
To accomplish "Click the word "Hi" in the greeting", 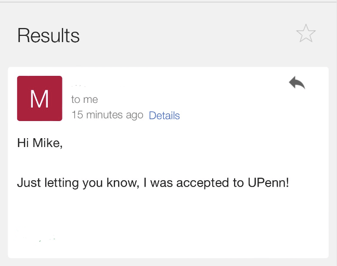I will 23,143.
